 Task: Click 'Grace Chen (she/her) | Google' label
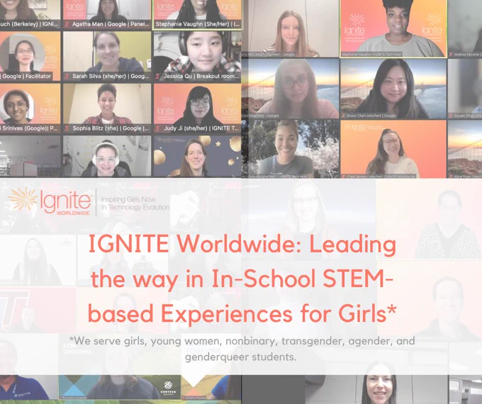coord(371,116)
